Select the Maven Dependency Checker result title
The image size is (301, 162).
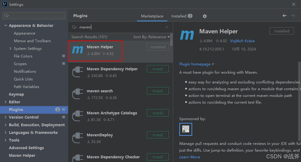pyautogui.click(x=113, y=157)
